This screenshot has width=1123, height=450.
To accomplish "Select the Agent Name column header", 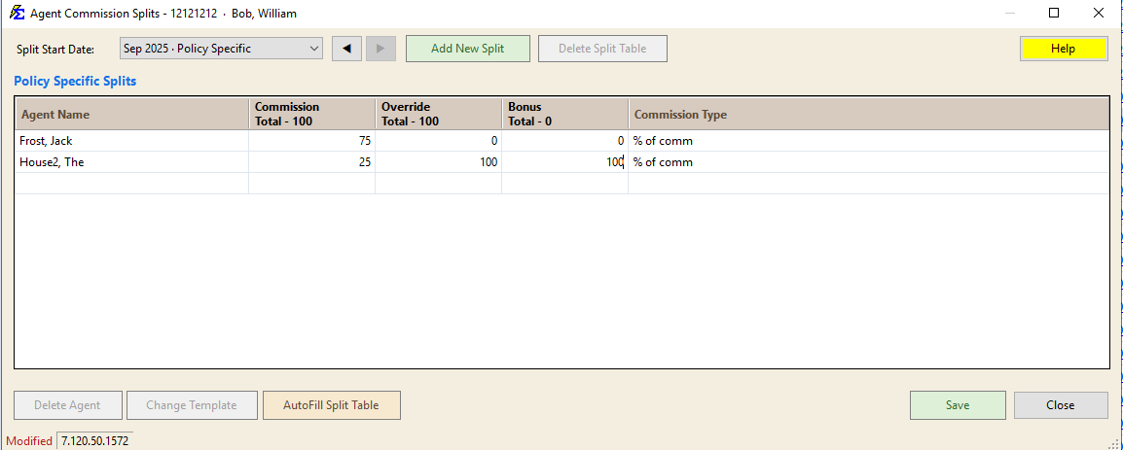I will (132, 115).
